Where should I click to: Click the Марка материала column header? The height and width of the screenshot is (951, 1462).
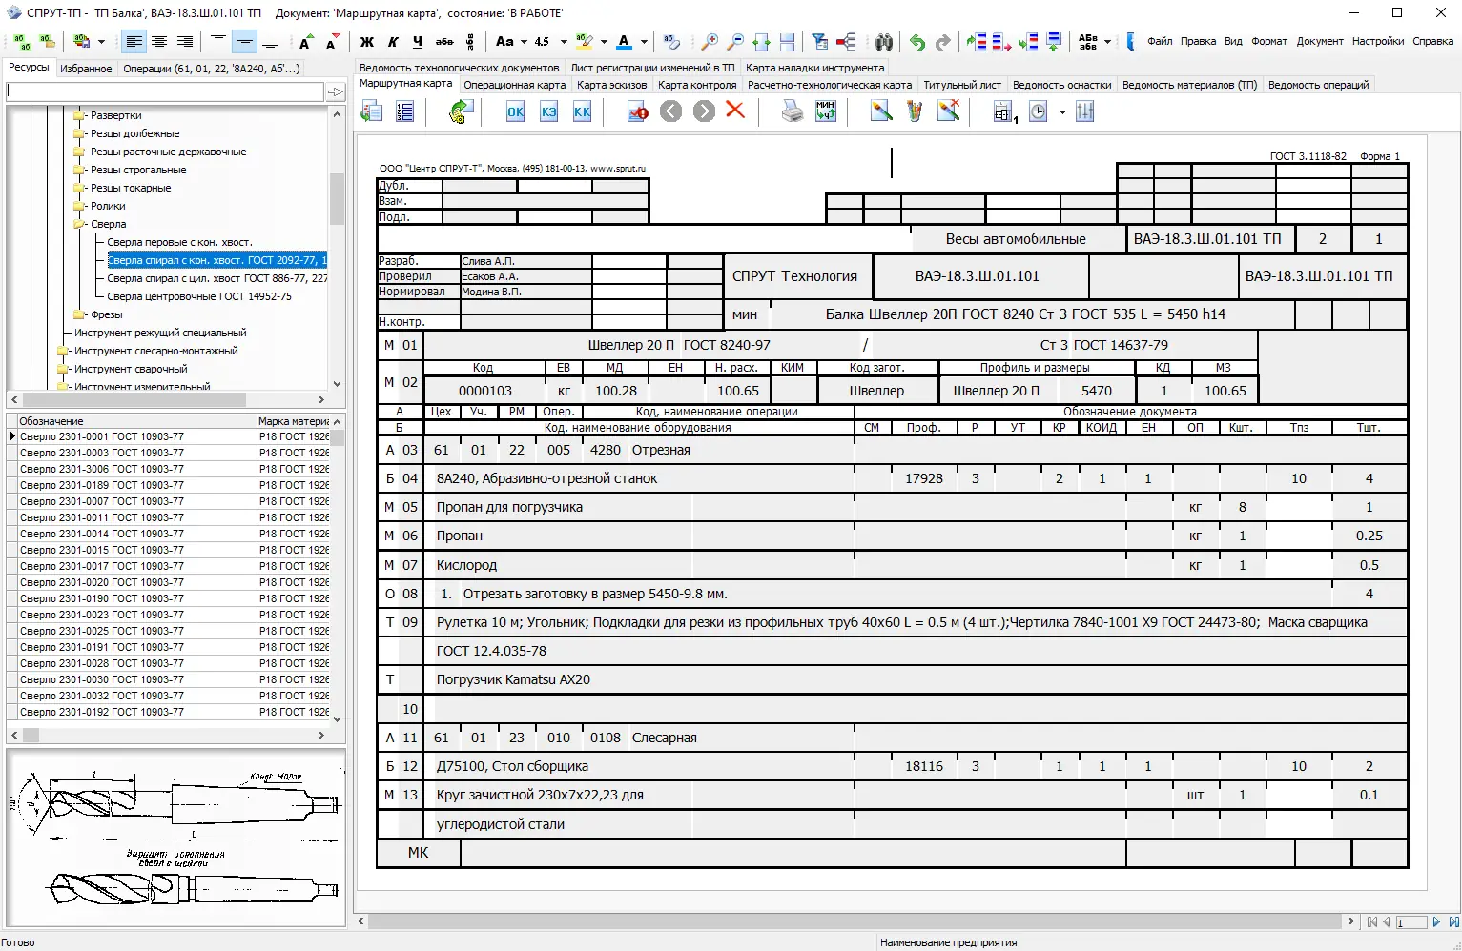(x=293, y=421)
